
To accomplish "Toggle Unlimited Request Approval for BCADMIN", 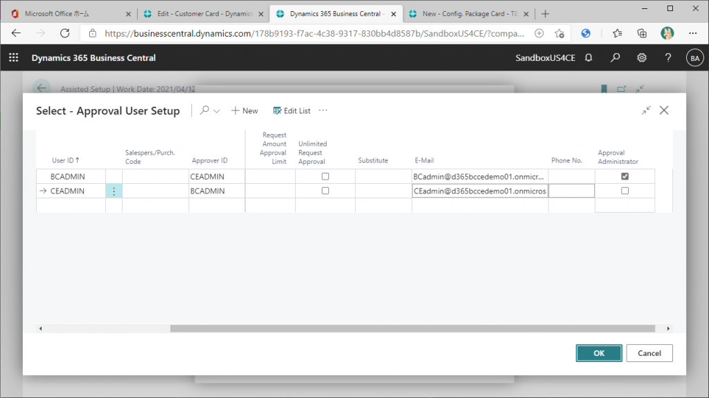I will 325,176.
